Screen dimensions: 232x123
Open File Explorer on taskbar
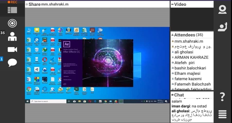tap(80, 101)
